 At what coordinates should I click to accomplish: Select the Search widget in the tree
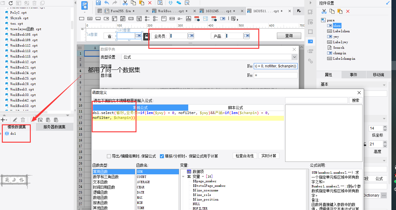338,48
